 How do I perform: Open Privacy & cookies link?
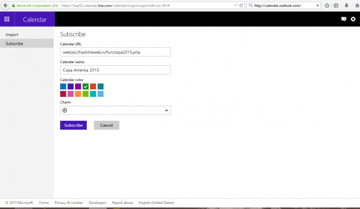(x=68, y=203)
